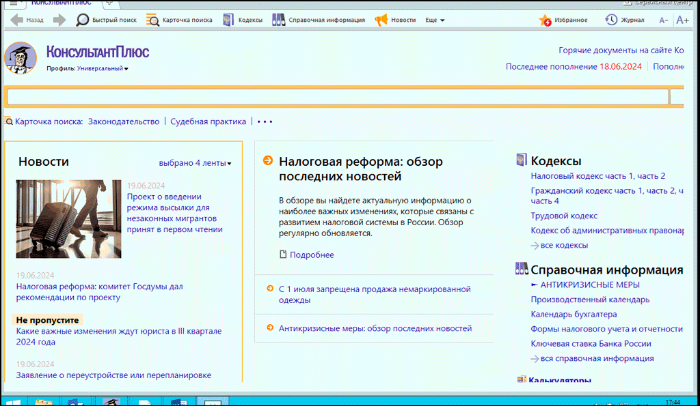Open Кодексы from the top toolbar
700x406 pixels.
[243, 20]
